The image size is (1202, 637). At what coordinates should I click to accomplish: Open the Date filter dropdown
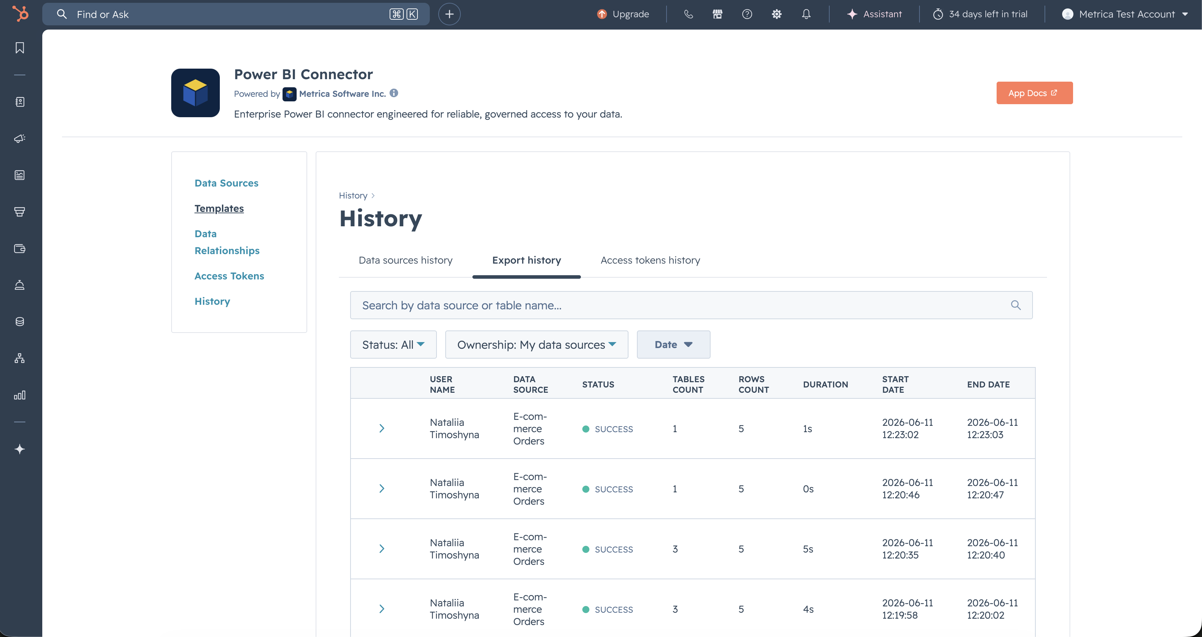[673, 344]
